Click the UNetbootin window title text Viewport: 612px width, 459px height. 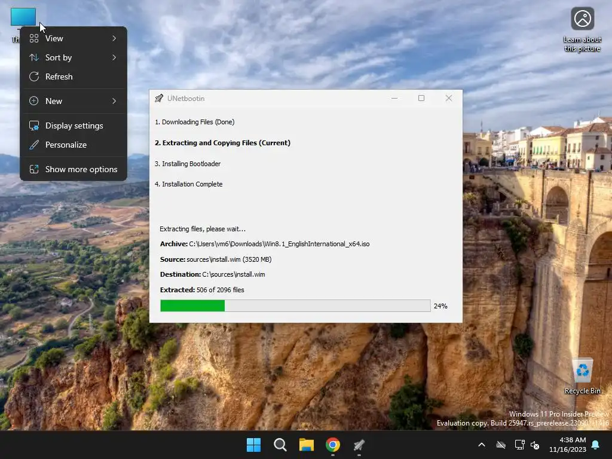tap(186, 99)
